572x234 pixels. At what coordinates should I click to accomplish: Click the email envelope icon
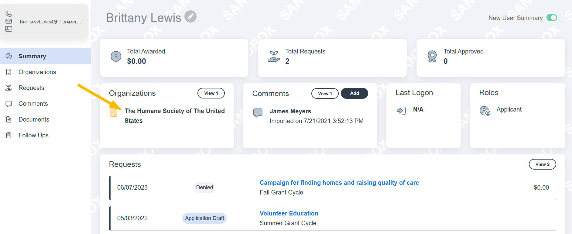[9, 21]
